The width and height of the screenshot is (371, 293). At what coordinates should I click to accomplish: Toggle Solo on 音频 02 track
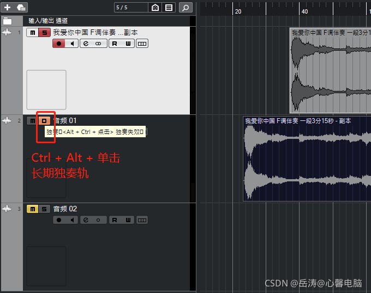[x=44, y=209]
